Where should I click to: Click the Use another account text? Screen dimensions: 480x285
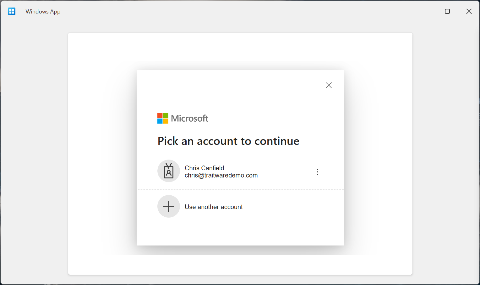pyautogui.click(x=214, y=207)
